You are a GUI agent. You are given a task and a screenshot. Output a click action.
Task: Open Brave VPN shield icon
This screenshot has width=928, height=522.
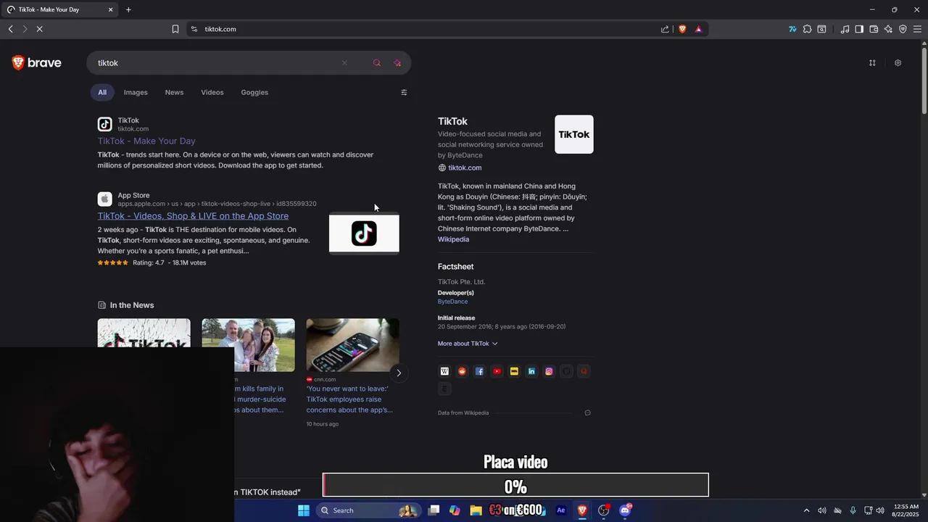coord(903,29)
